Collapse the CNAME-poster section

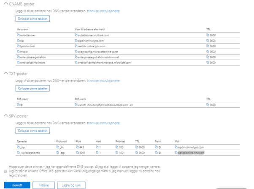[x=6, y=3]
